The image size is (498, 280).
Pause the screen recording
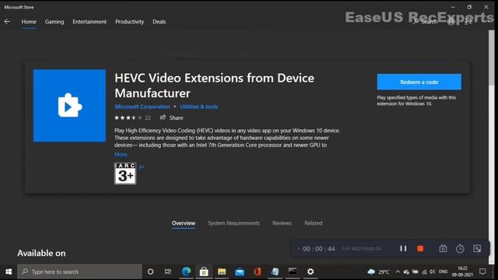click(x=403, y=249)
